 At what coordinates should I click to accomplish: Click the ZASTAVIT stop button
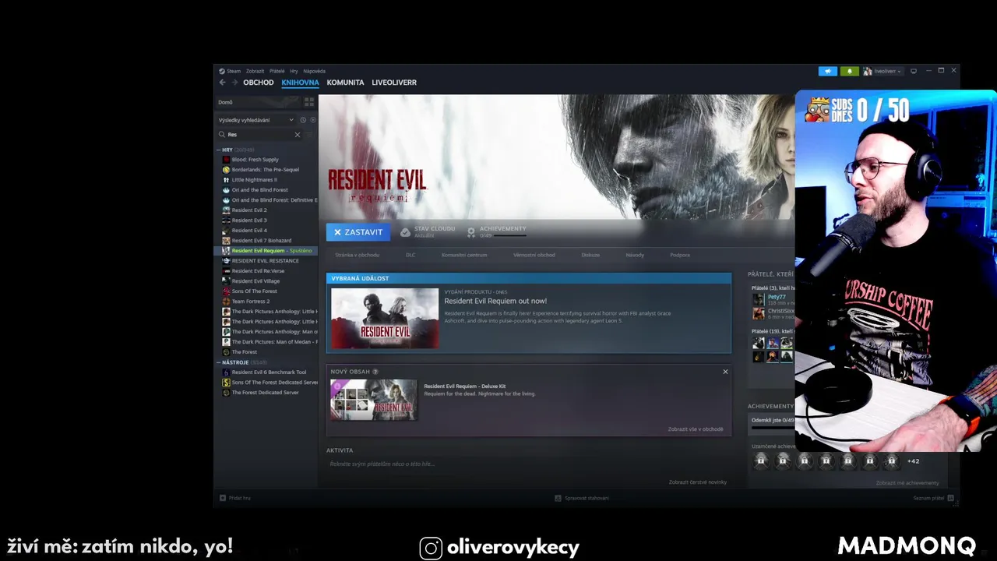[358, 232]
